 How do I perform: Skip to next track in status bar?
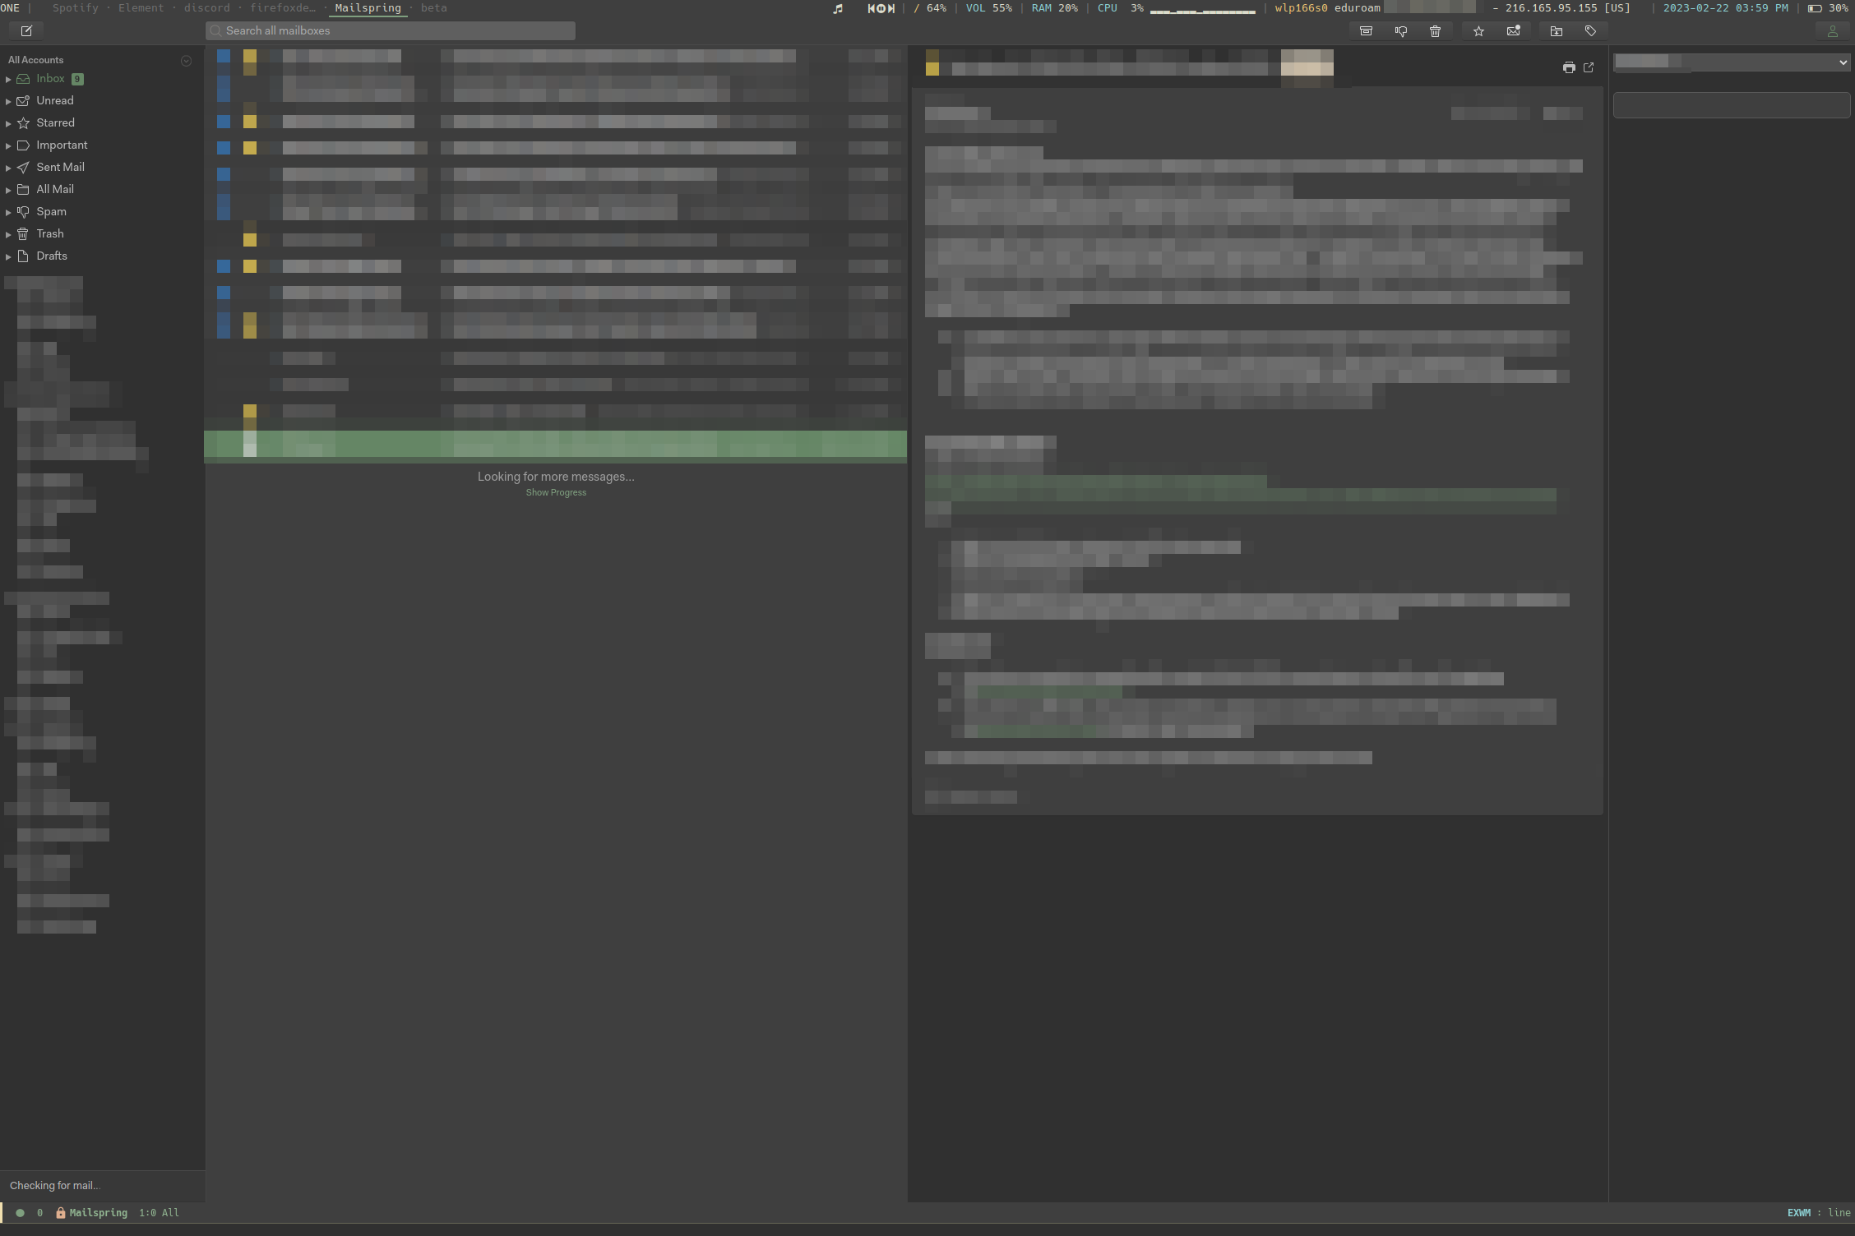coord(891,8)
